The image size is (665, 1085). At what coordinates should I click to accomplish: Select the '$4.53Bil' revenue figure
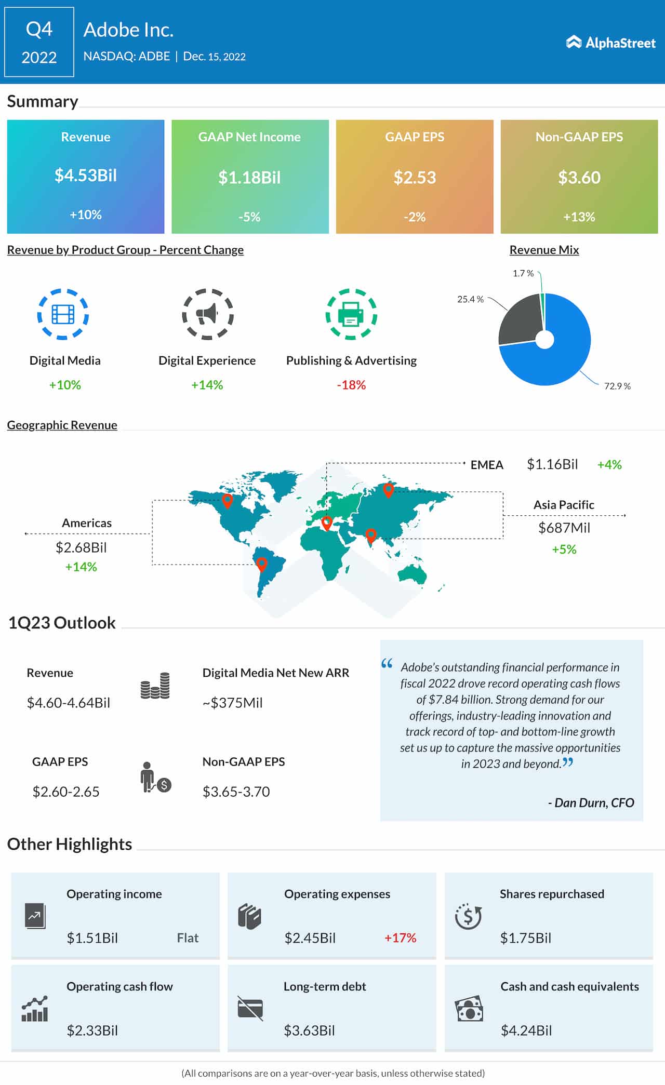(x=86, y=175)
